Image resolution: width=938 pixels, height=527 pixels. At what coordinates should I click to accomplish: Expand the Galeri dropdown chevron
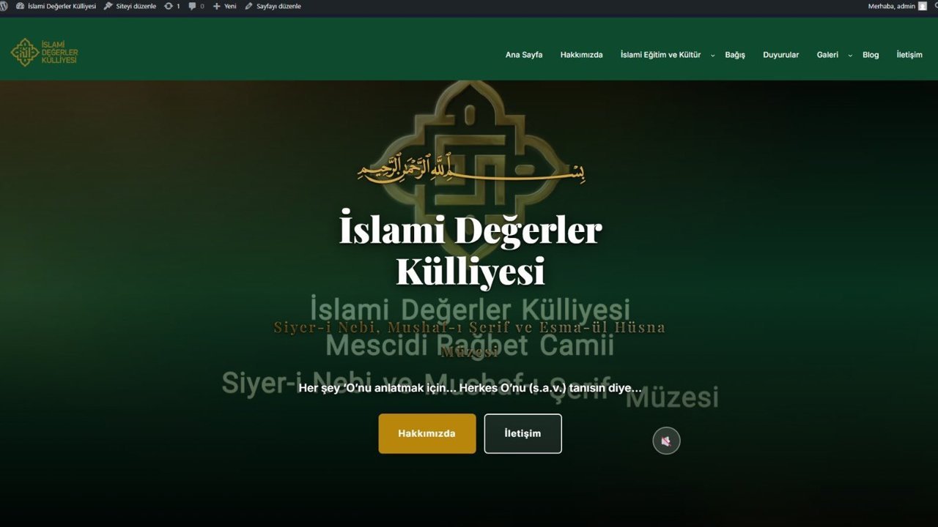tap(849, 55)
